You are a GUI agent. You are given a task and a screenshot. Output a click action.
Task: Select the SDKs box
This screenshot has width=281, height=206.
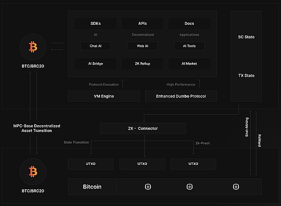click(x=95, y=23)
